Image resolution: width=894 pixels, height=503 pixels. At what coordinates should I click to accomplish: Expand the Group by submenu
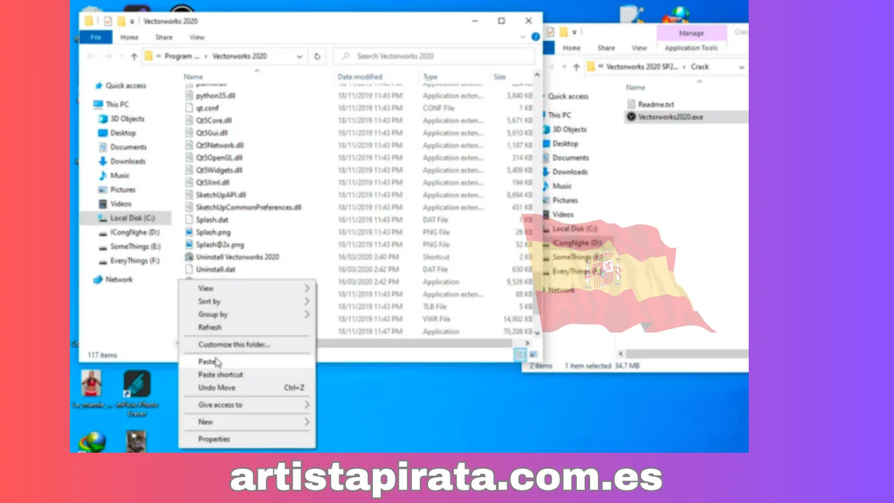tap(247, 314)
